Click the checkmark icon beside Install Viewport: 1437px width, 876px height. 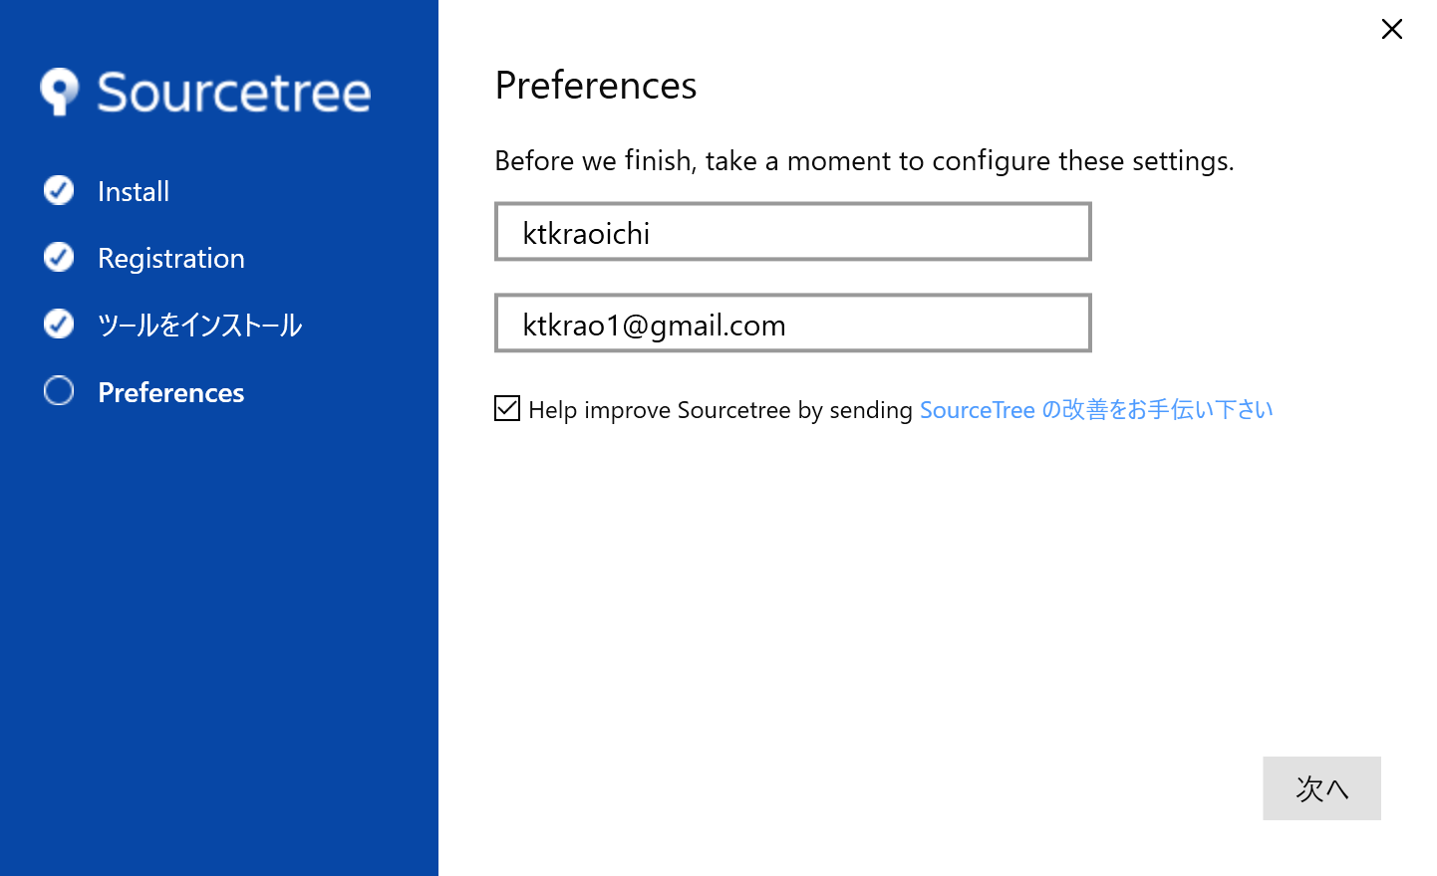(x=59, y=190)
